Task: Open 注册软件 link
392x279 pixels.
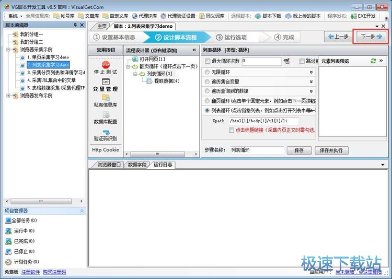Action: point(30,272)
